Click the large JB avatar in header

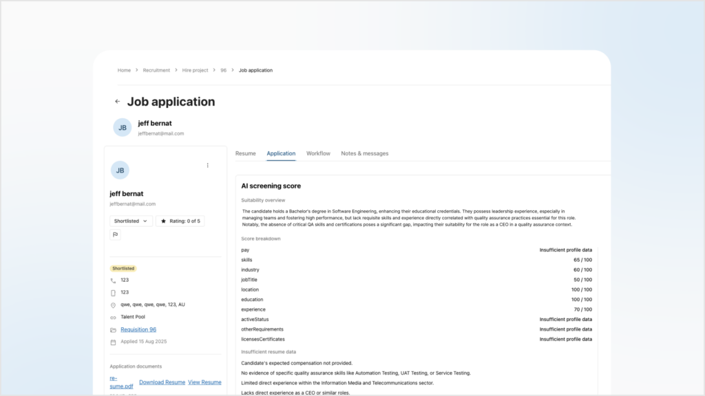point(123,127)
